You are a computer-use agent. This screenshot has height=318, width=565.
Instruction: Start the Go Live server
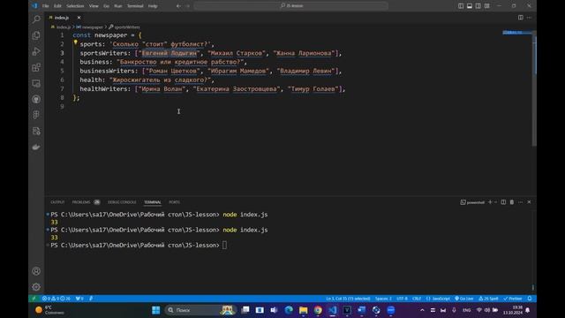pos(464,299)
